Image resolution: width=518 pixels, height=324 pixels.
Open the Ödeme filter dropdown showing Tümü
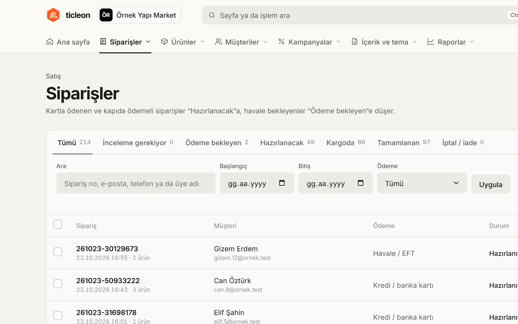pyautogui.click(x=422, y=183)
